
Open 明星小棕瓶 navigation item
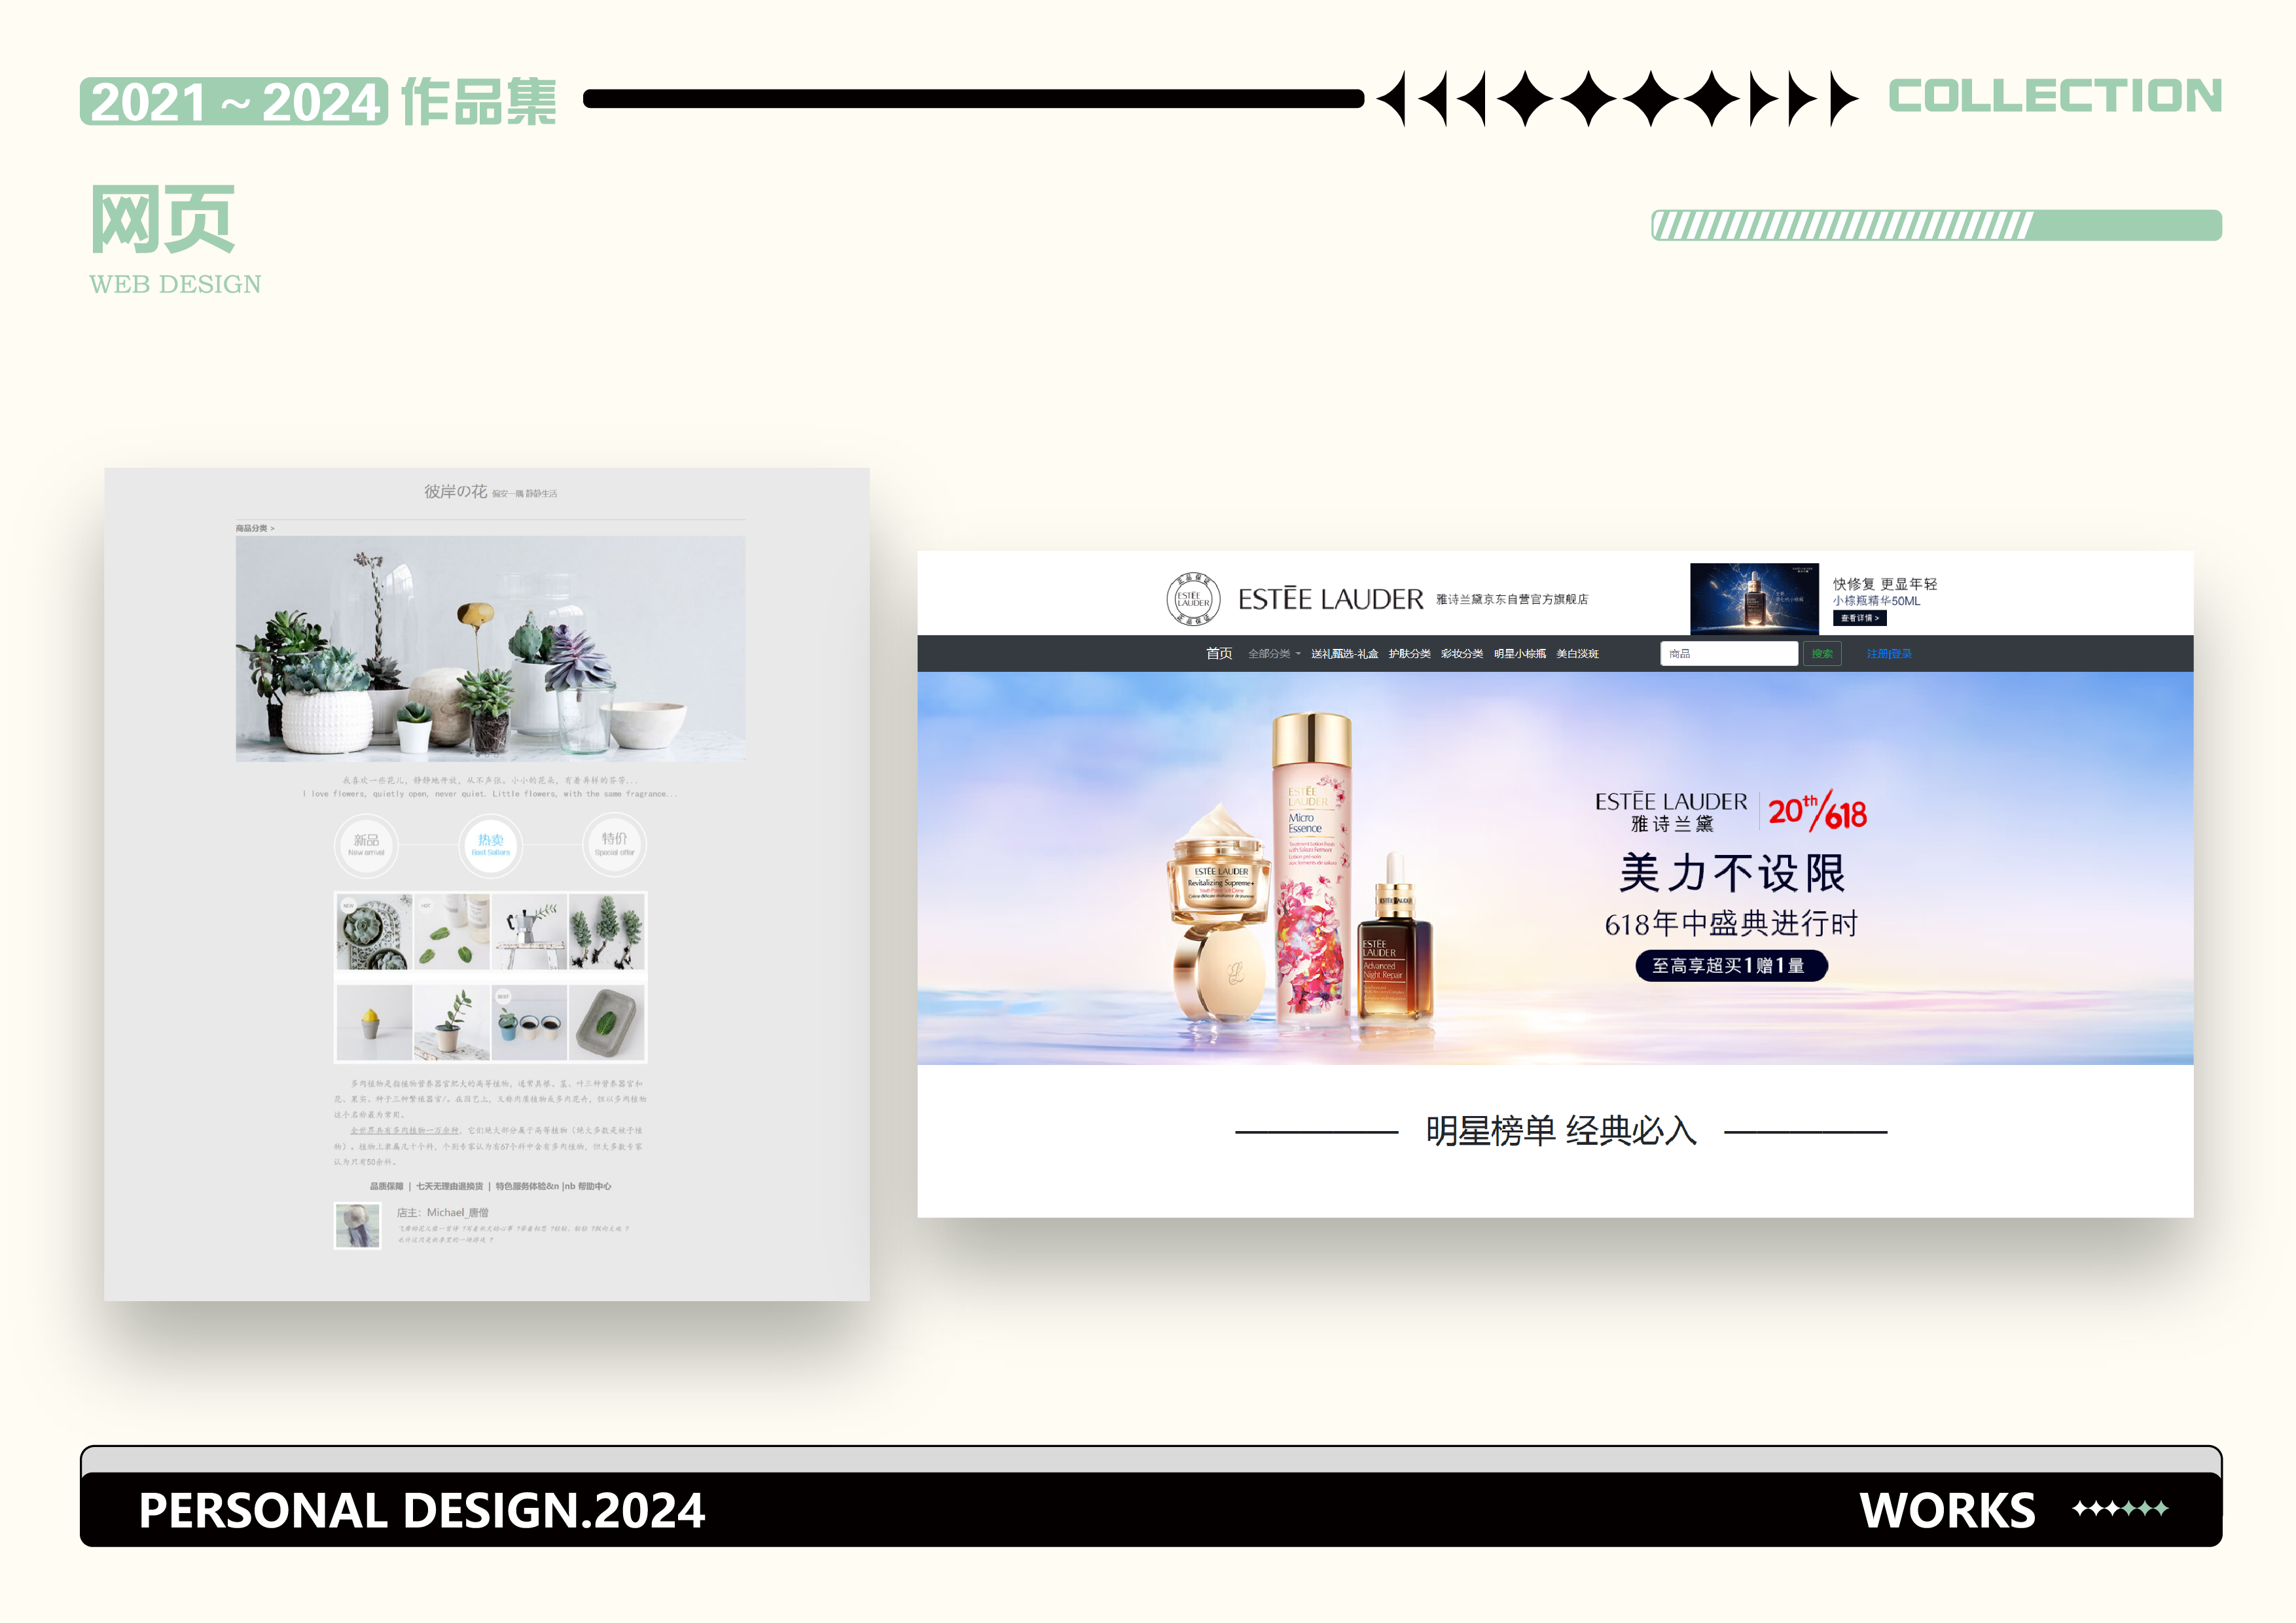tap(1519, 654)
